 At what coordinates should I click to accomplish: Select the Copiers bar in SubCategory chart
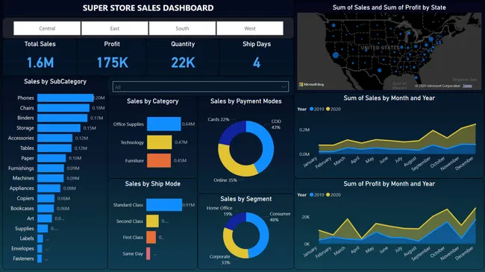[x=46, y=198]
